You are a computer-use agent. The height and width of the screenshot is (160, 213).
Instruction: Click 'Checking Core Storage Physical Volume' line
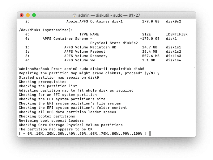pyautogui.click(x=71, y=125)
